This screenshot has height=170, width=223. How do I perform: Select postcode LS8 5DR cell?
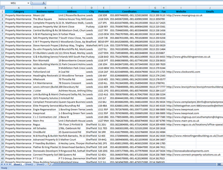pos(104,15)
